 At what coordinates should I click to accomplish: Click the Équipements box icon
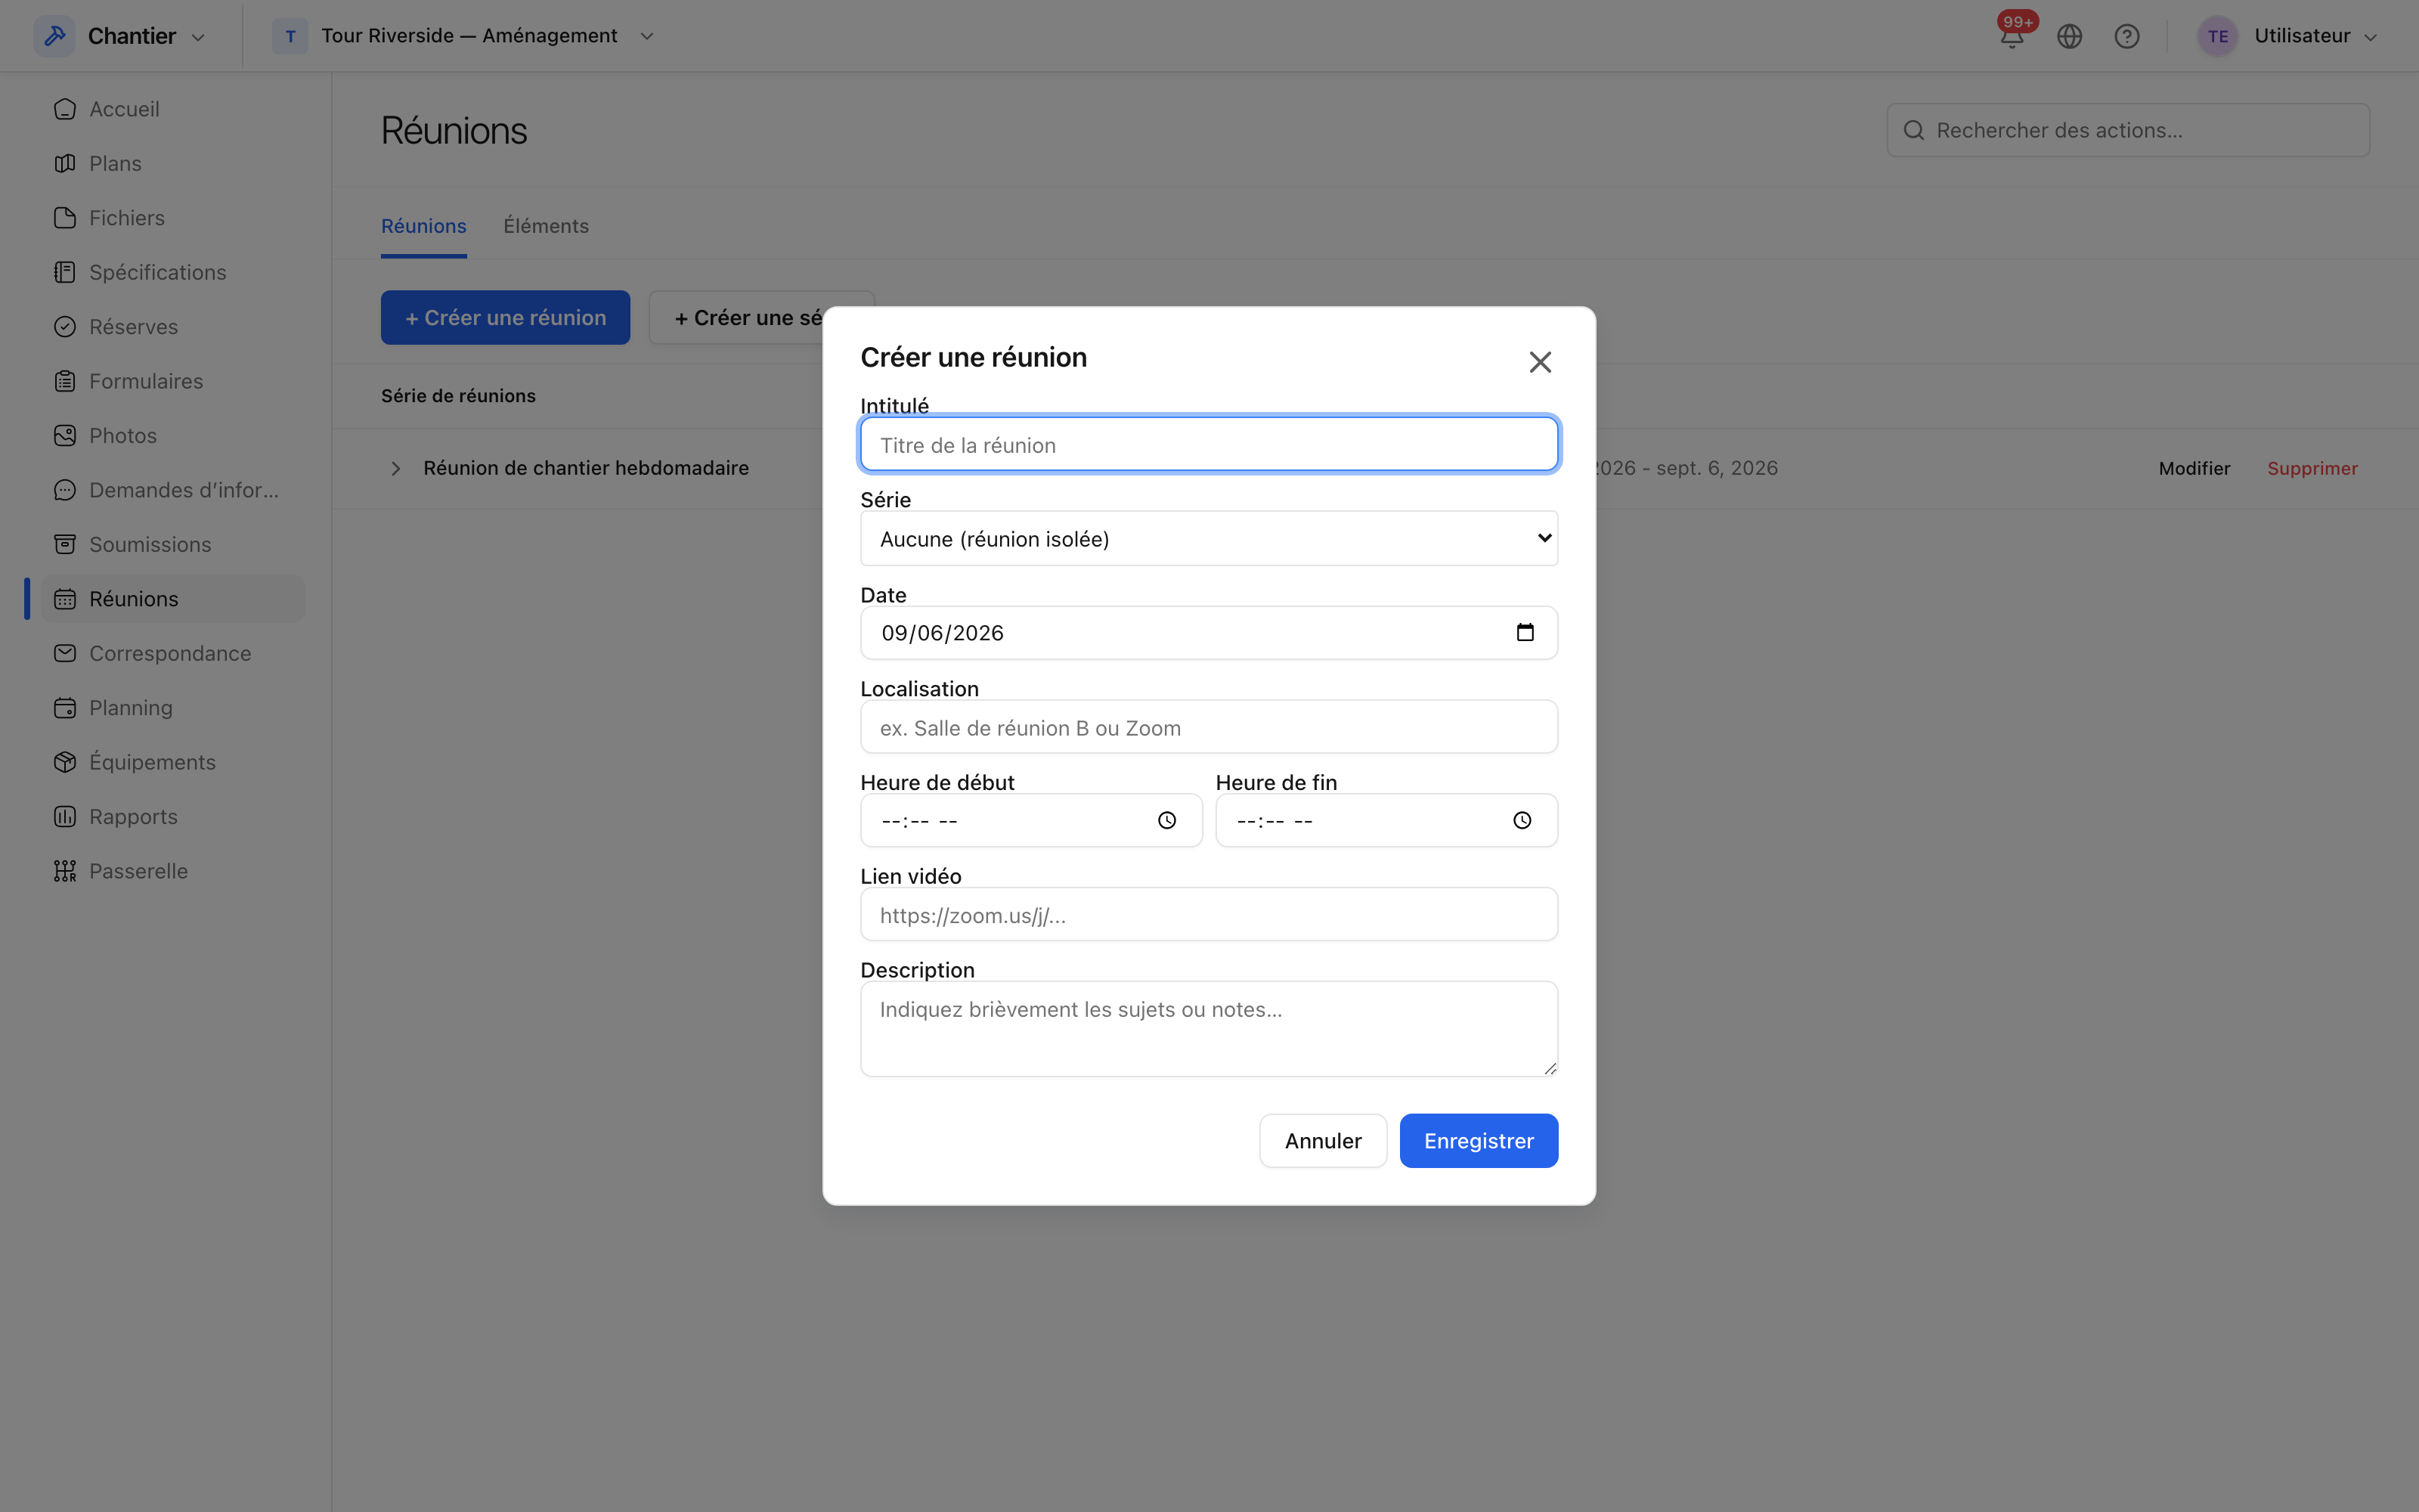tap(65, 762)
